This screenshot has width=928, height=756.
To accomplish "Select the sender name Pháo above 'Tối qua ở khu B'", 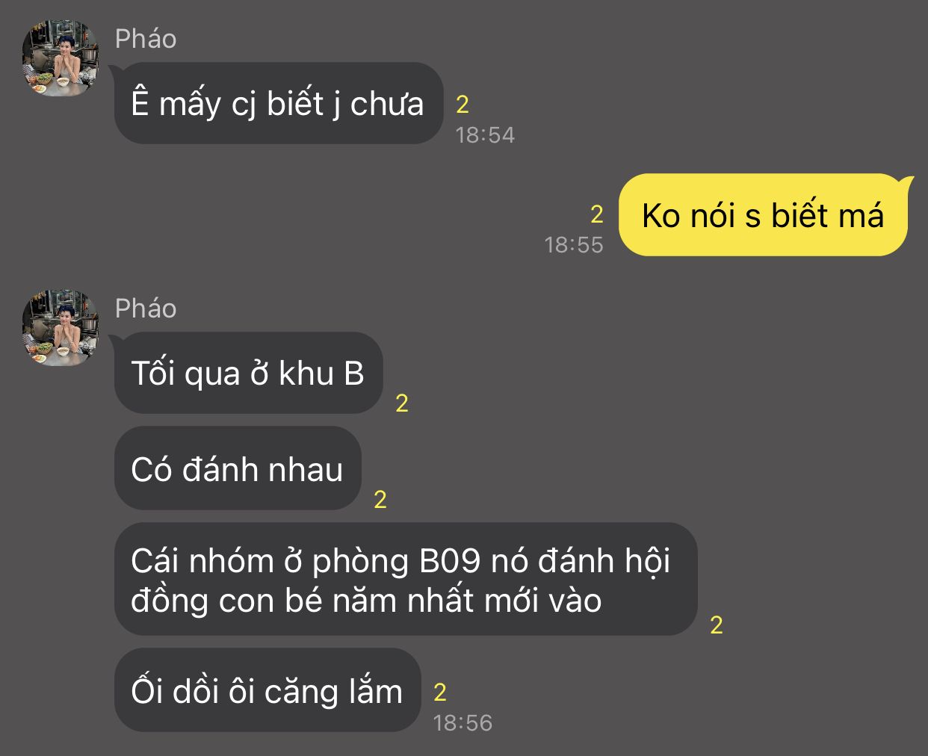I will pyautogui.click(x=146, y=309).
